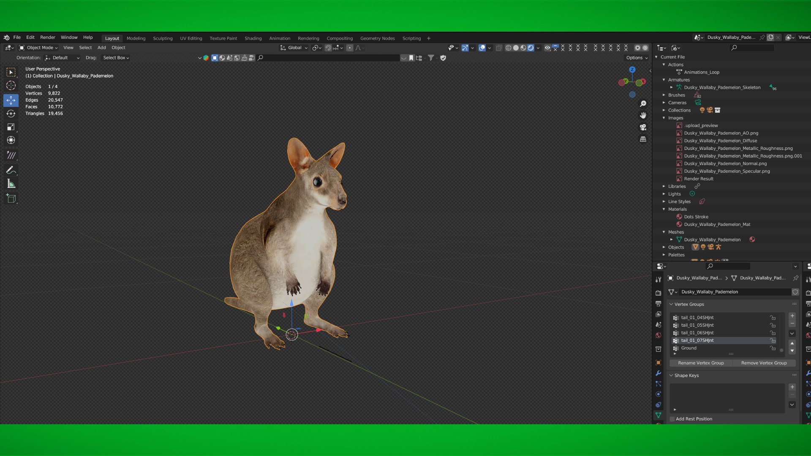Open the Object Data green triangle tab
This screenshot has height=456, width=811.
[x=658, y=415]
